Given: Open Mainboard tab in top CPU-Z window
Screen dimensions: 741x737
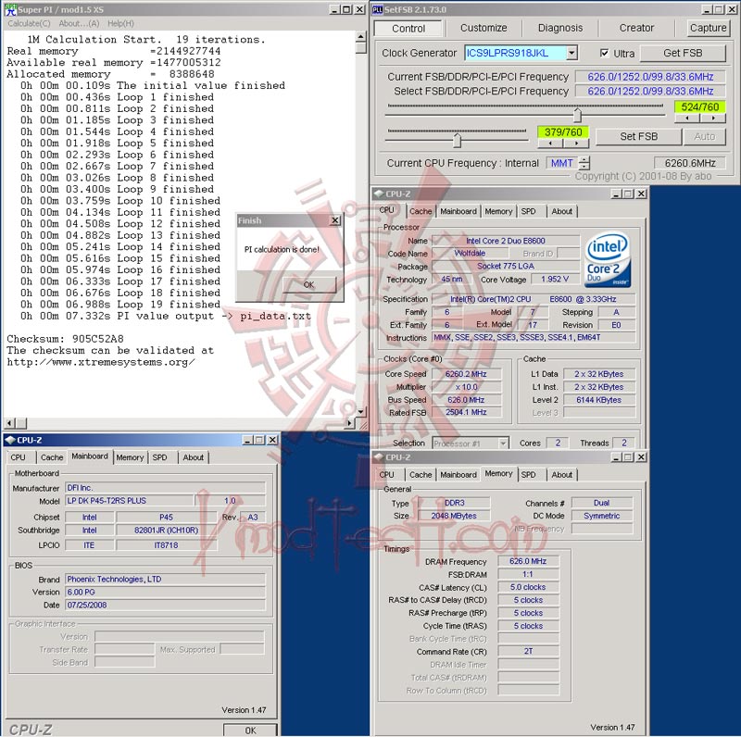Looking at the screenshot, I should tap(458, 211).
